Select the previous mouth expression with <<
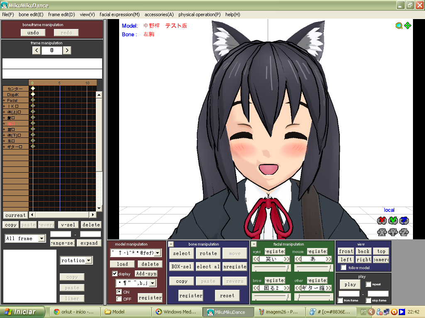Image resolution: width=425 pixels, height=318 pixels. point(298,259)
